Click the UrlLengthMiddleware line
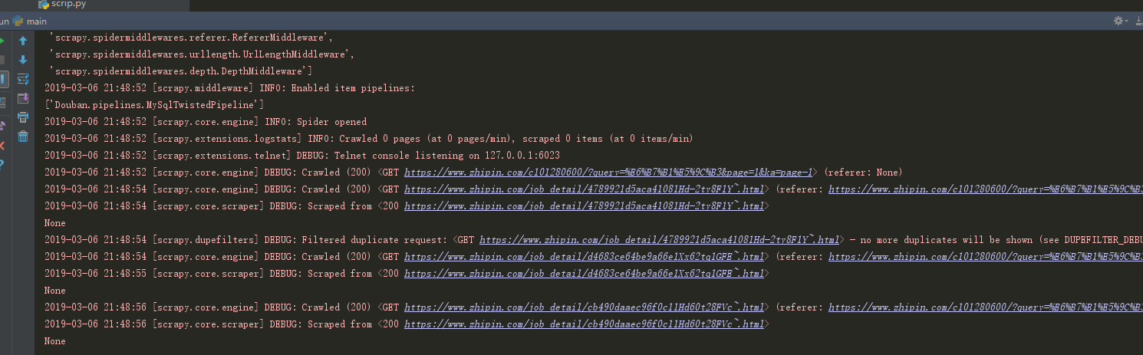This screenshot has width=1143, height=355. click(x=201, y=54)
